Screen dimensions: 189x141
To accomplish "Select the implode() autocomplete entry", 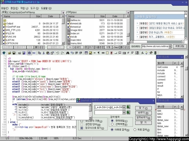I will point(53,107).
